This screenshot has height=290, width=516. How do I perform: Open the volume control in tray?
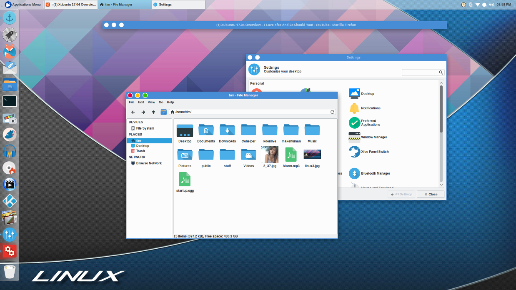491,5
